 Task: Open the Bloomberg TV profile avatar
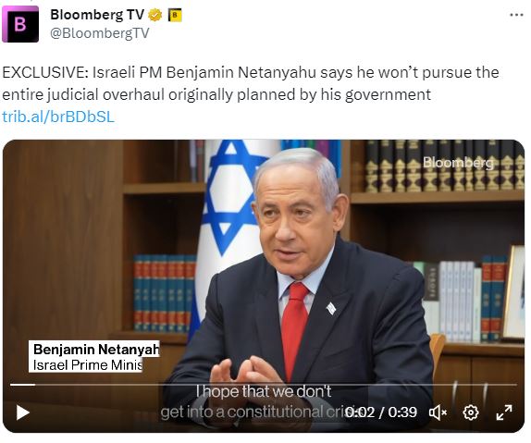click(x=20, y=24)
